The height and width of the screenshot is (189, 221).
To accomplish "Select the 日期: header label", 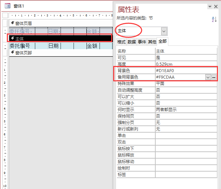I will tap(54, 31).
